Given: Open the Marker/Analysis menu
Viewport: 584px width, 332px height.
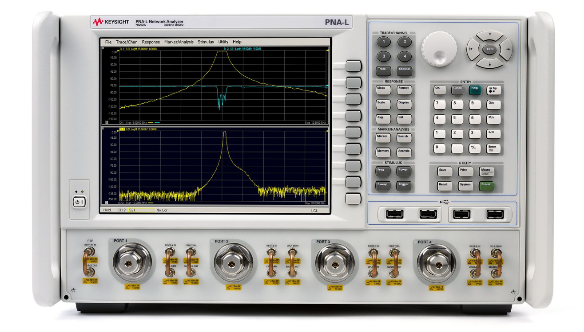Looking at the screenshot, I should click(179, 42).
